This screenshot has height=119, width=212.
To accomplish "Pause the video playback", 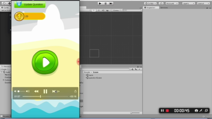I will [x=45, y=92].
